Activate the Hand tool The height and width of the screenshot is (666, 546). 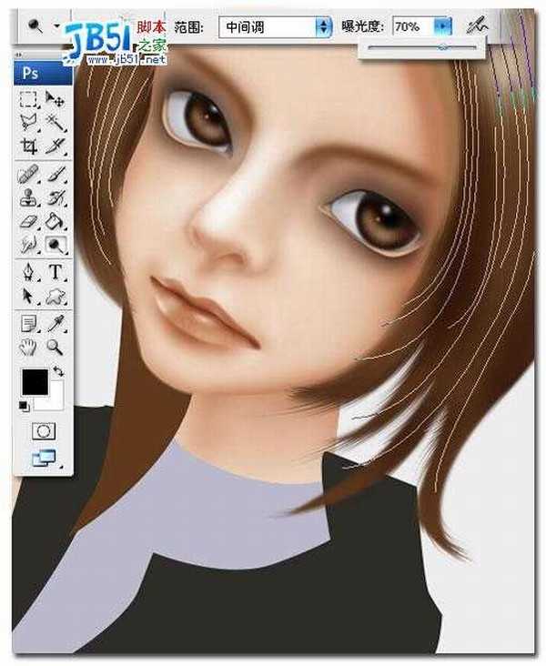point(29,347)
